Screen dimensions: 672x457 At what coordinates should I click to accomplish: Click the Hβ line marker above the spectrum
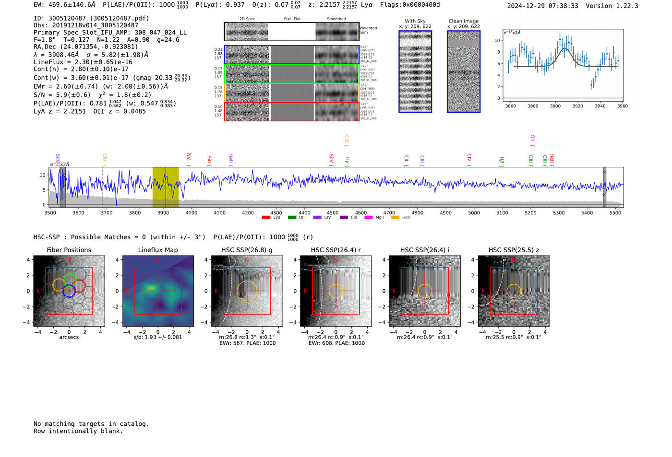[502, 162]
